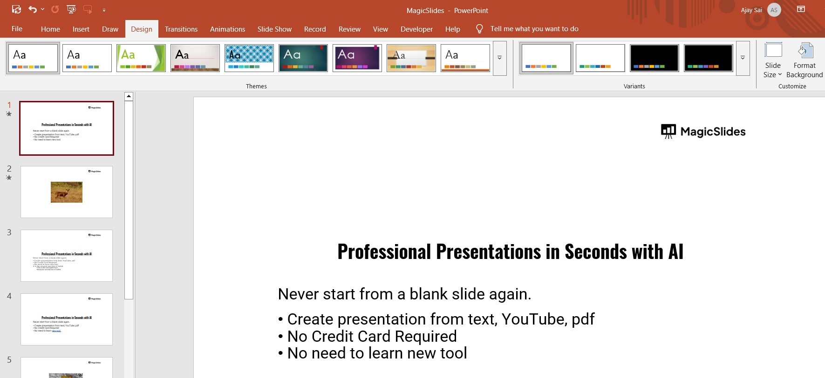Viewport: 825px width, 378px height.
Task: Open the Help tab
Action: [453, 29]
